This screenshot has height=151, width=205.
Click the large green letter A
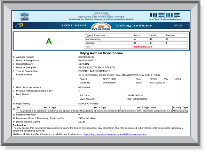click(49, 41)
